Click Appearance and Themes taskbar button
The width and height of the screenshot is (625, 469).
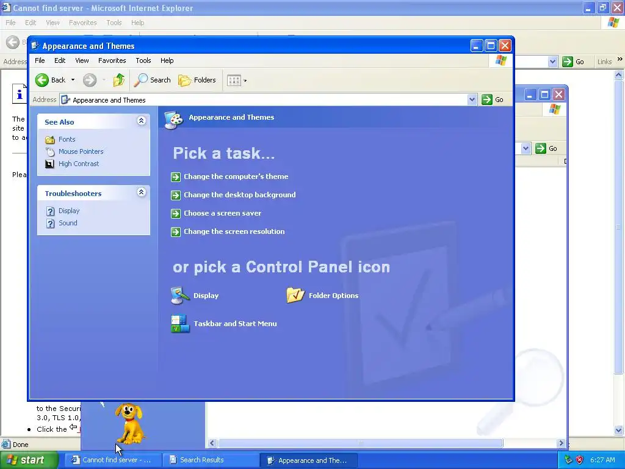pyautogui.click(x=308, y=460)
